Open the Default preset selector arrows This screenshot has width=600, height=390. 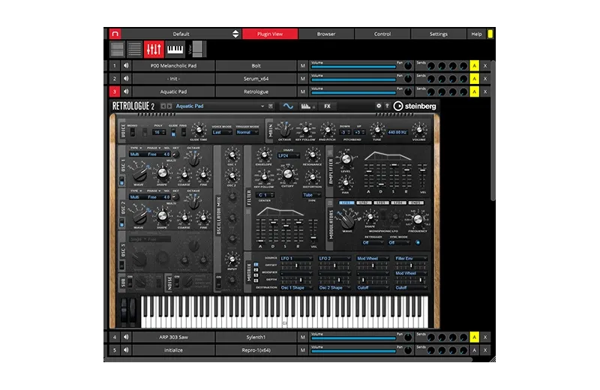235,34
